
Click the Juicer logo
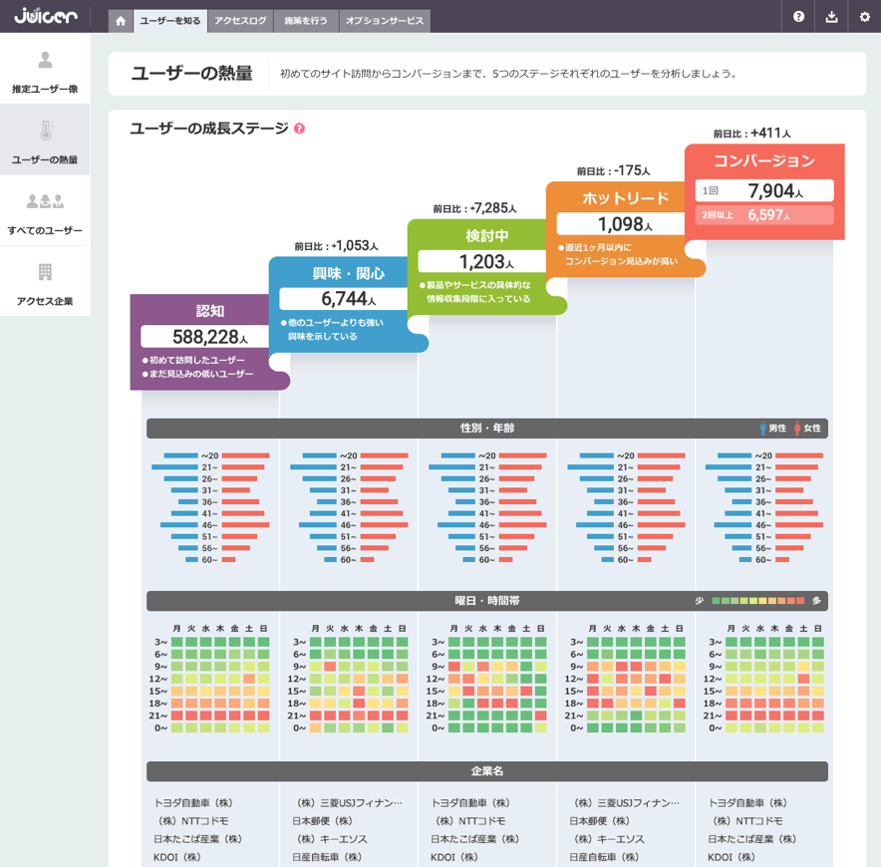pyautogui.click(x=44, y=17)
